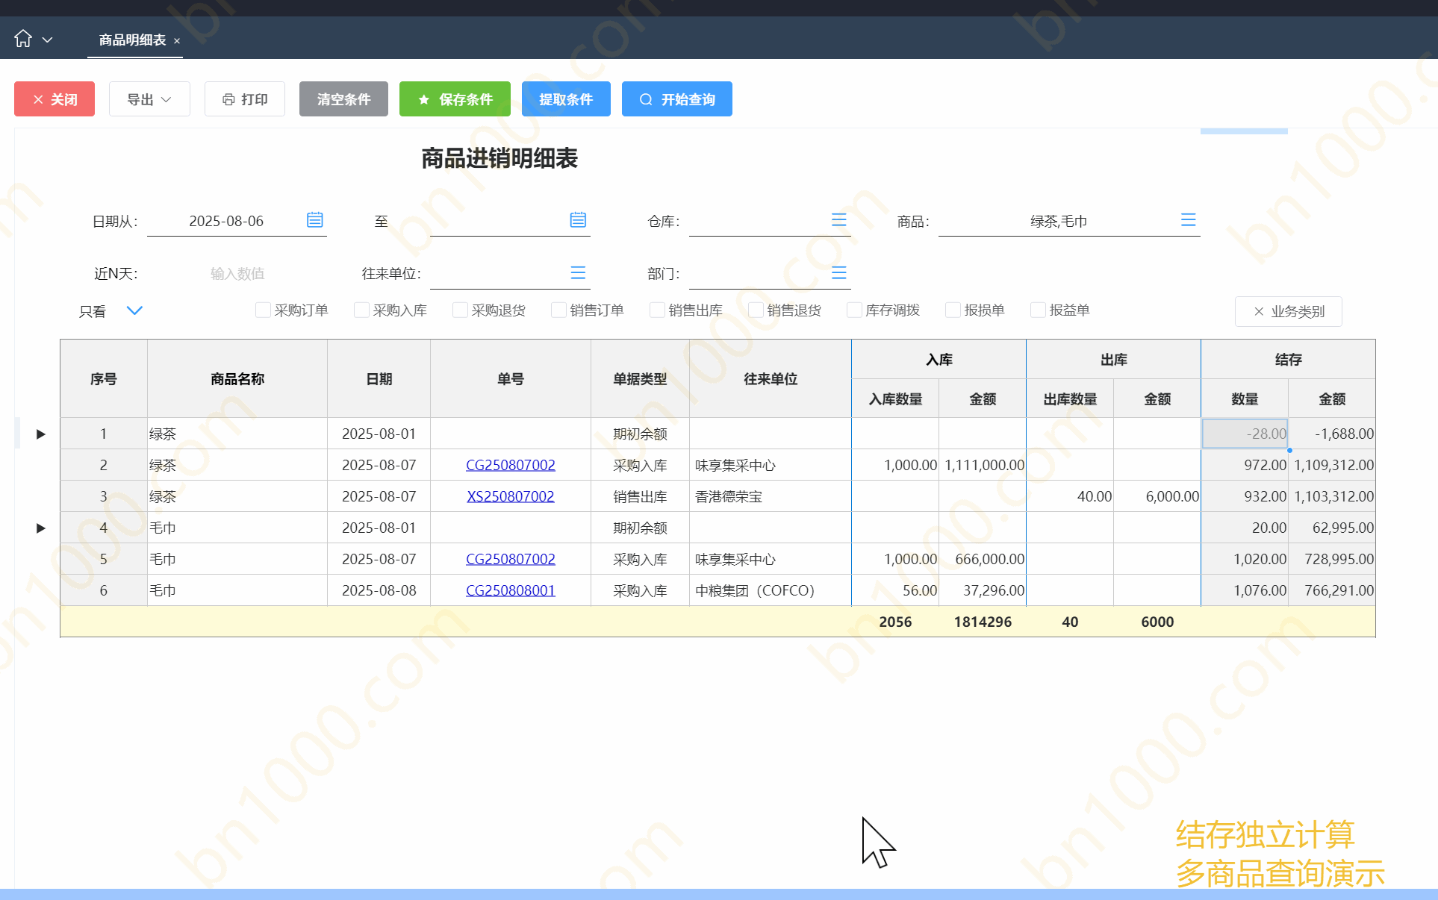The width and height of the screenshot is (1438, 900).
Task: Click the 香港德荣宝 cell
Action: click(771, 496)
